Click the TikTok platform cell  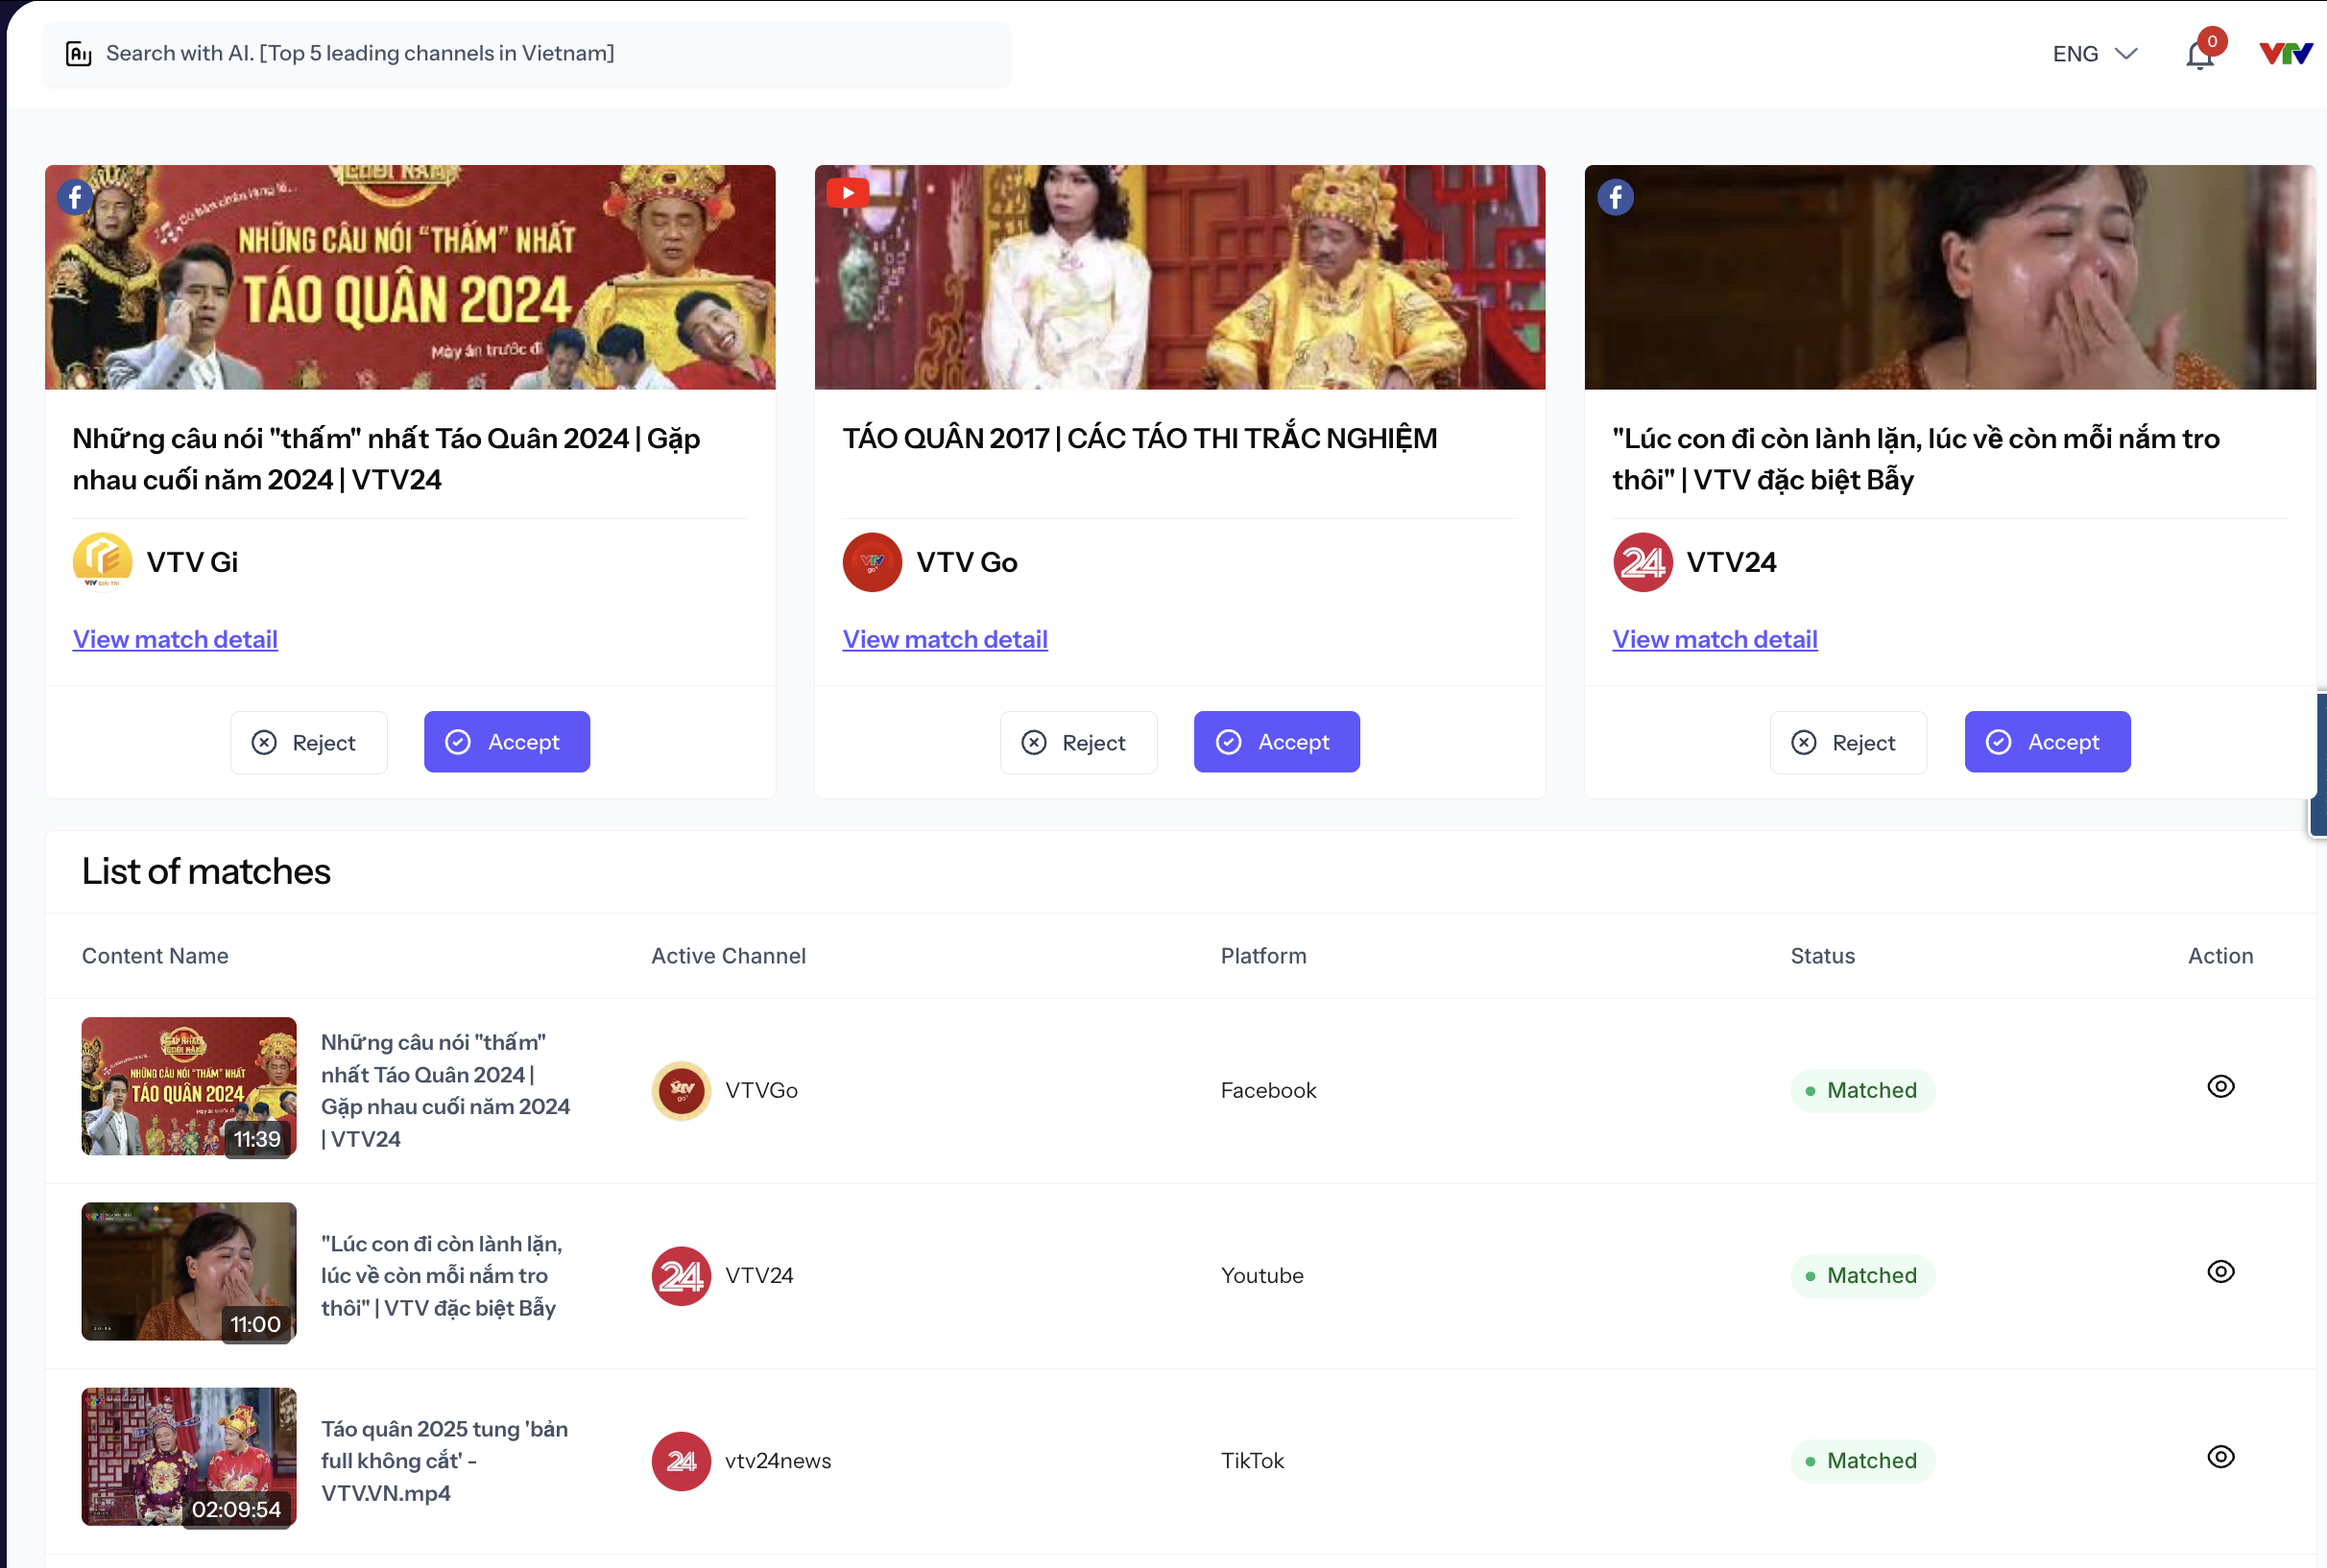tap(1253, 1461)
